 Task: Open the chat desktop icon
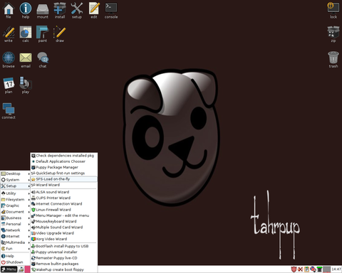coord(43,60)
